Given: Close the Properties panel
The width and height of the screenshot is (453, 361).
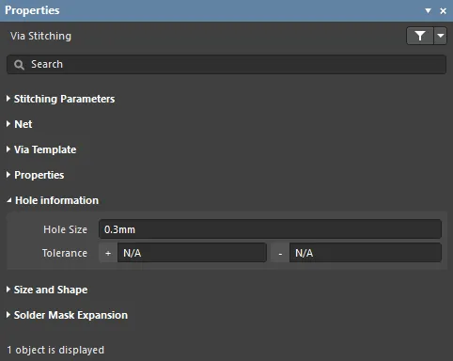Looking at the screenshot, I should pos(443,11).
